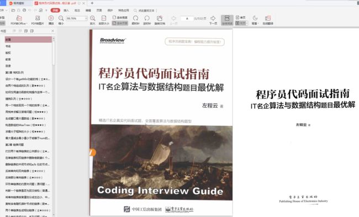Set view to 实际大小

click(x=104, y=20)
